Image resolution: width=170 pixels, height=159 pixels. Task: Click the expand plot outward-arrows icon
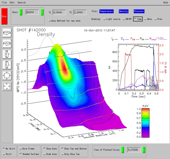click(7, 86)
